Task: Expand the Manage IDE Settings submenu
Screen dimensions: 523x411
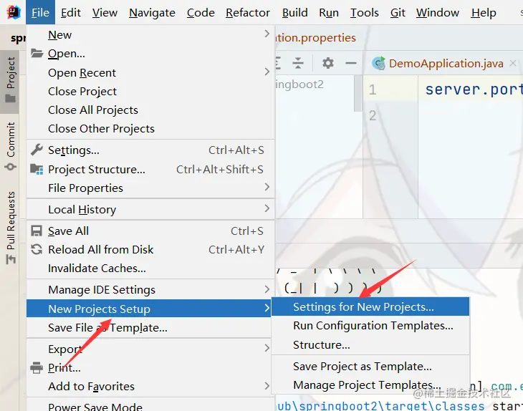Action: click(x=267, y=289)
